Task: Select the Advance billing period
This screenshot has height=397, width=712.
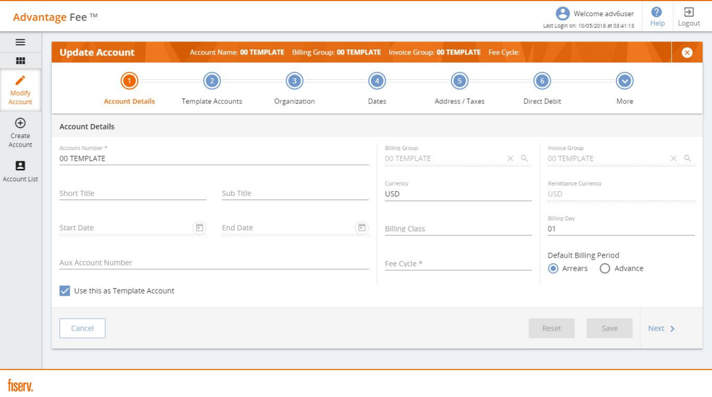Action: 605,269
